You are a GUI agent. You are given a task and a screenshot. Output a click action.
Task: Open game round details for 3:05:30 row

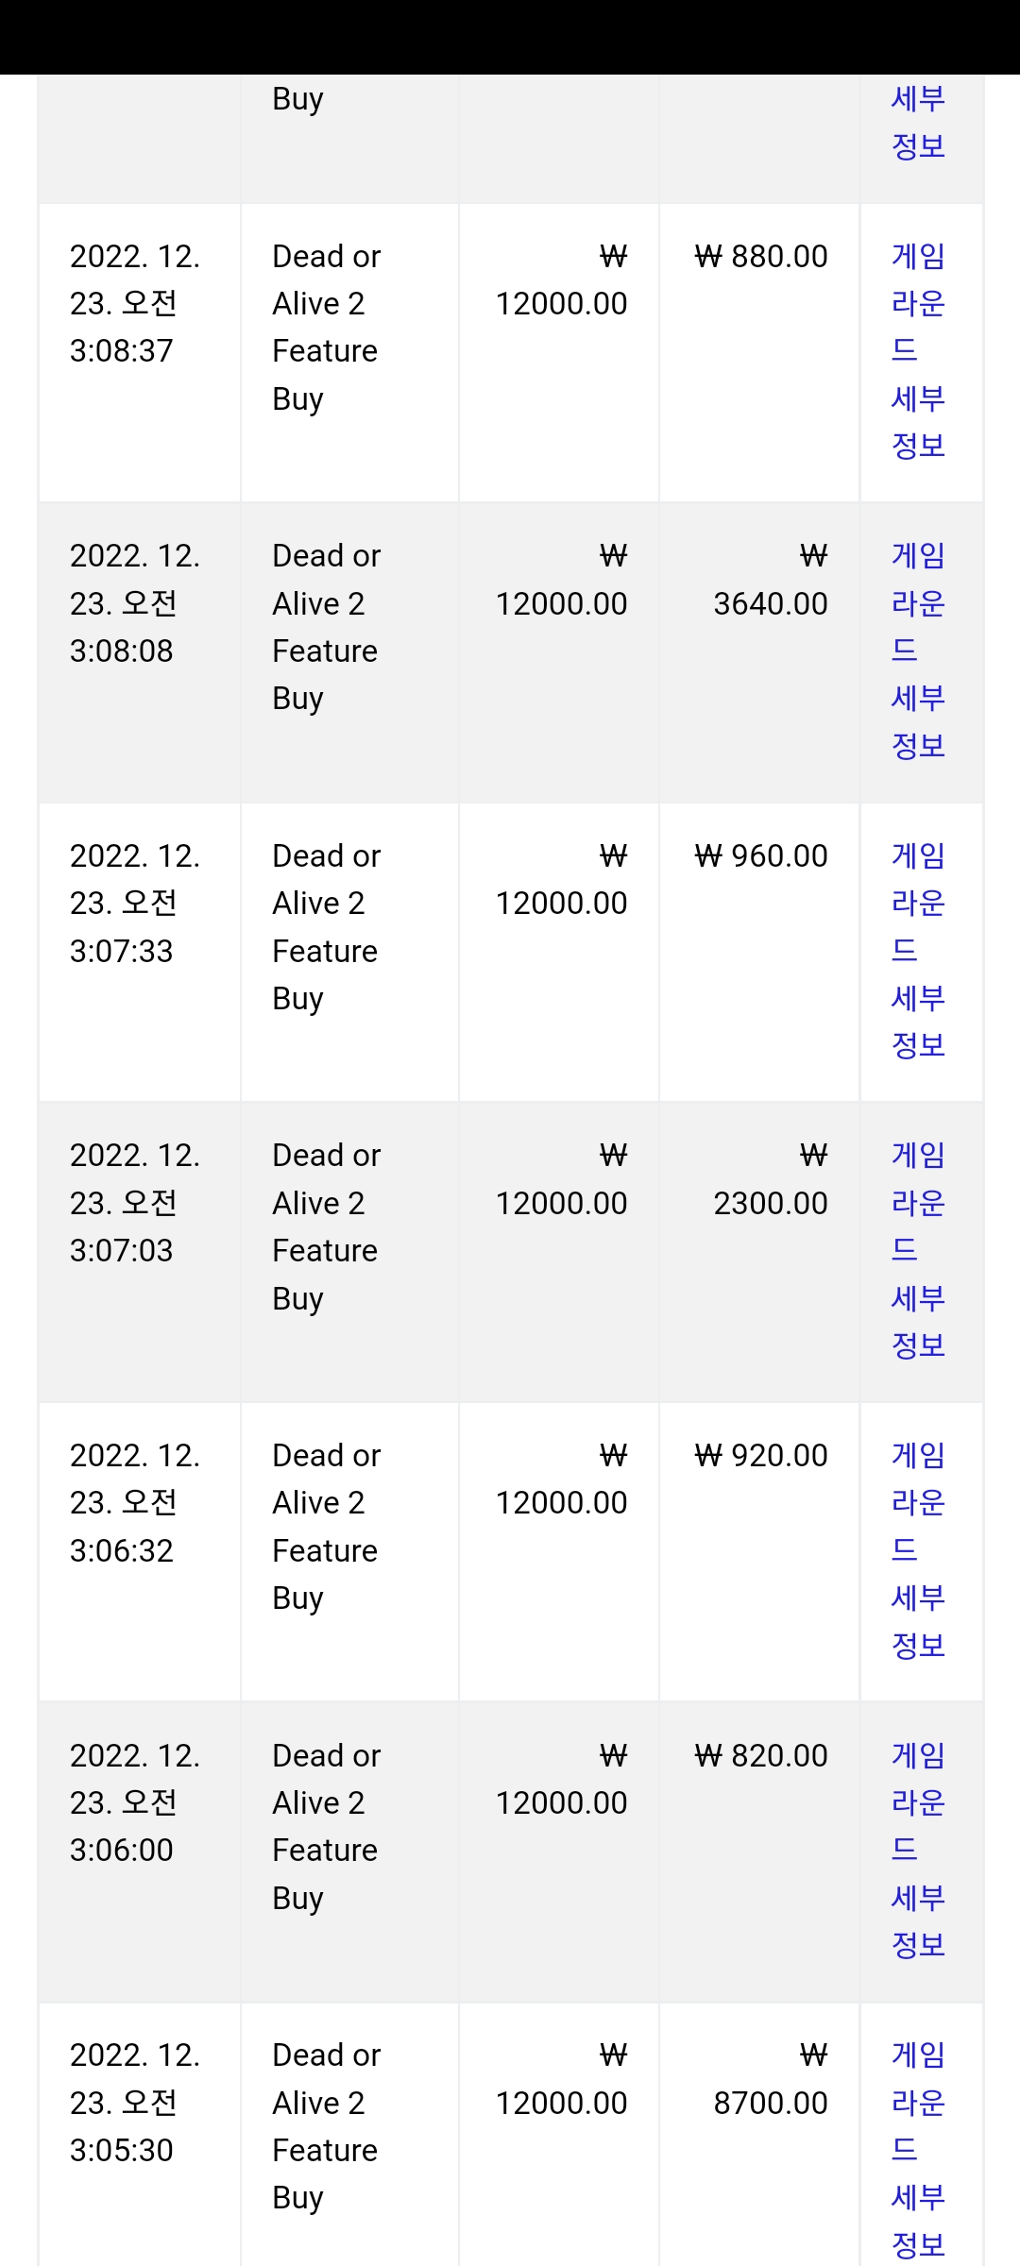918,2150
